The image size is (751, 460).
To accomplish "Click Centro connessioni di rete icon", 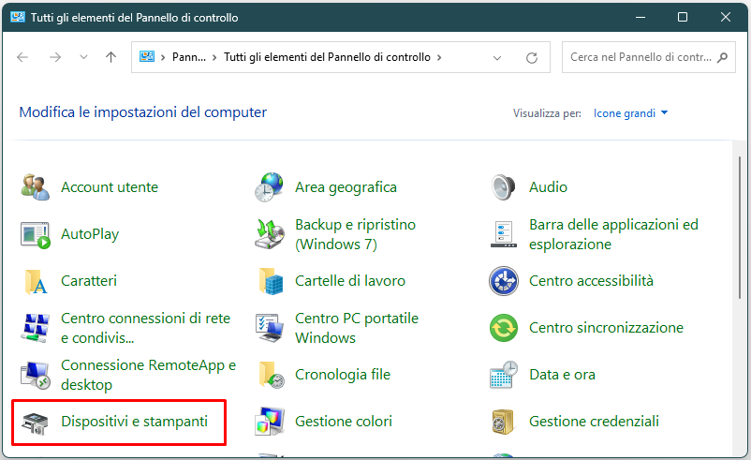I will coord(35,328).
